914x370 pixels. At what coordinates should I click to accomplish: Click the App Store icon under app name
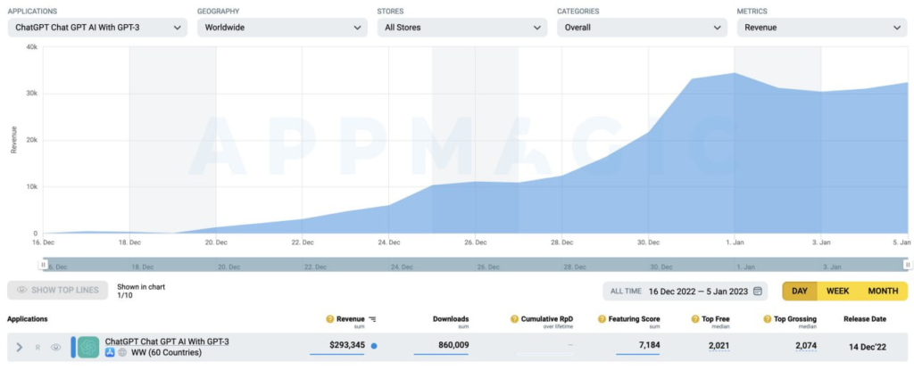(110, 352)
